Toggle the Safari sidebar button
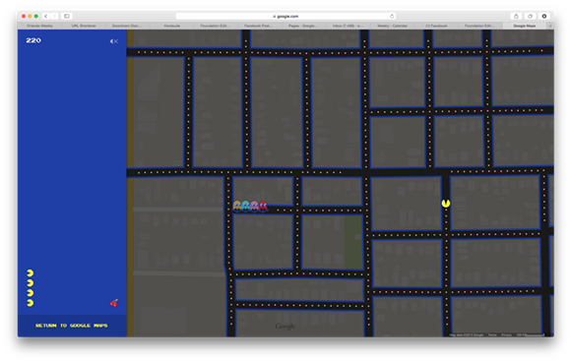Screen dimensions: 571x361 click(67, 16)
